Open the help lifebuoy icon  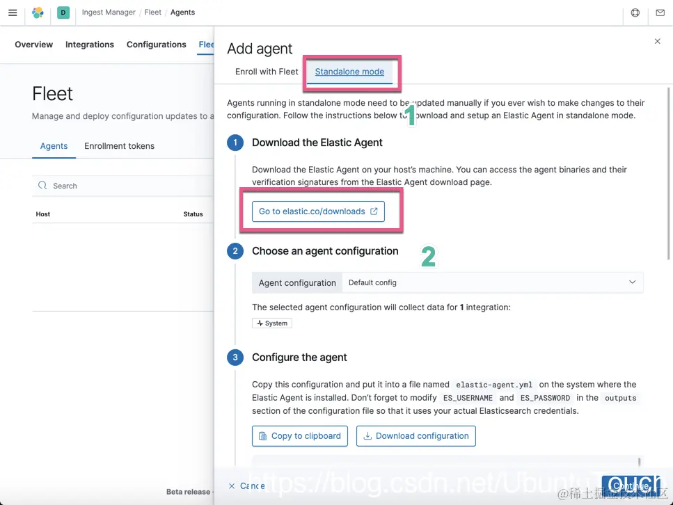635,13
